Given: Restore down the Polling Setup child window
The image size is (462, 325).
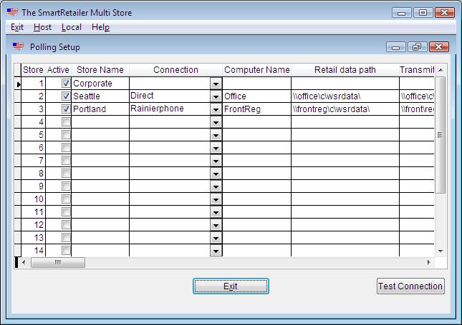Looking at the screenshot, I should coord(417,46).
